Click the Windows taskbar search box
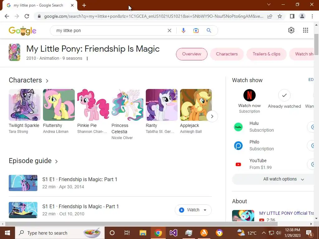 tap(60, 233)
